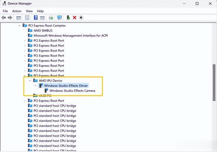Click the vertical scrollbar thumb
This screenshot has height=152, width=217.
[x=214, y=83]
